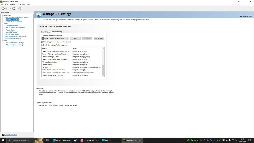This screenshot has height=143, width=254.
Task: Open Adjust desktop size and position
Action: pos(16,36)
